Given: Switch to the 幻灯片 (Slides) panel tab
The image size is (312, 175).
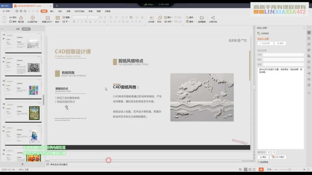Looking at the screenshot, I should click(x=26, y=29).
